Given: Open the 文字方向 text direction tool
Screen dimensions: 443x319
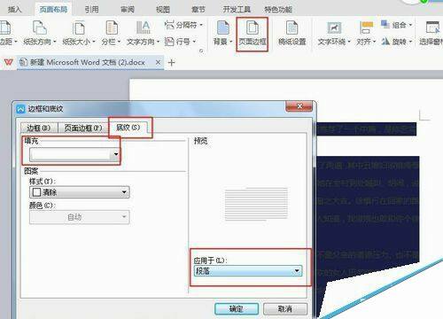Looking at the screenshot, I should click(143, 33).
